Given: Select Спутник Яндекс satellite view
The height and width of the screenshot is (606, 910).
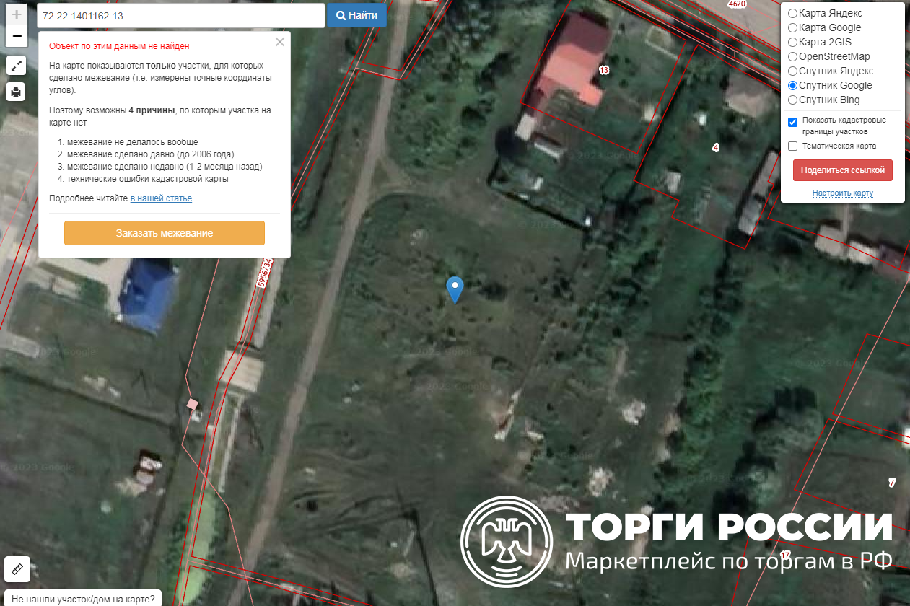Looking at the screenshot, I should tap(792, 71).
